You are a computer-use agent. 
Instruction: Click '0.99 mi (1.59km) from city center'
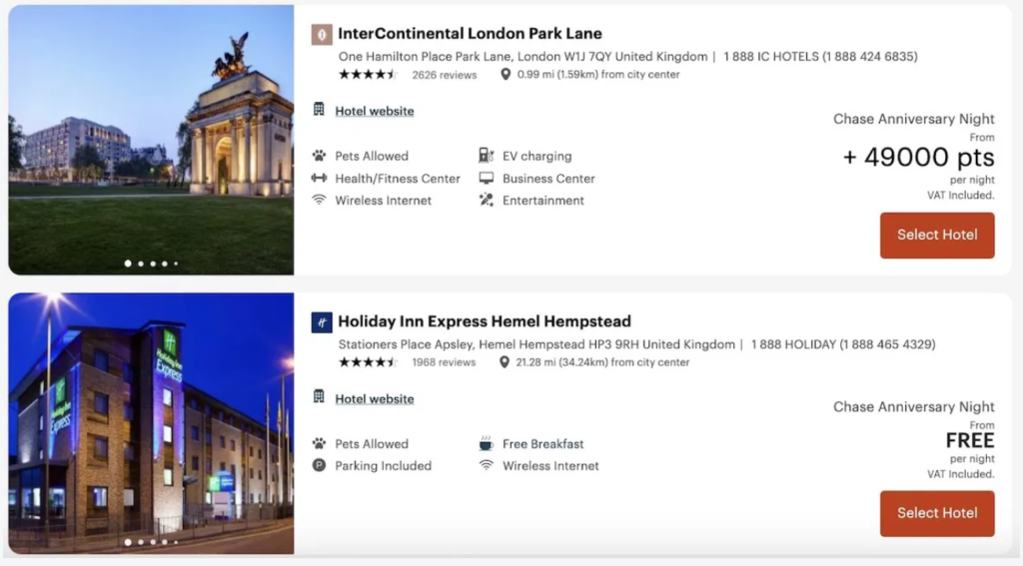(x=598, y=74)
